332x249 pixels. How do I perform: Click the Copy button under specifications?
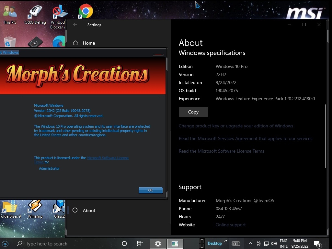193,112
